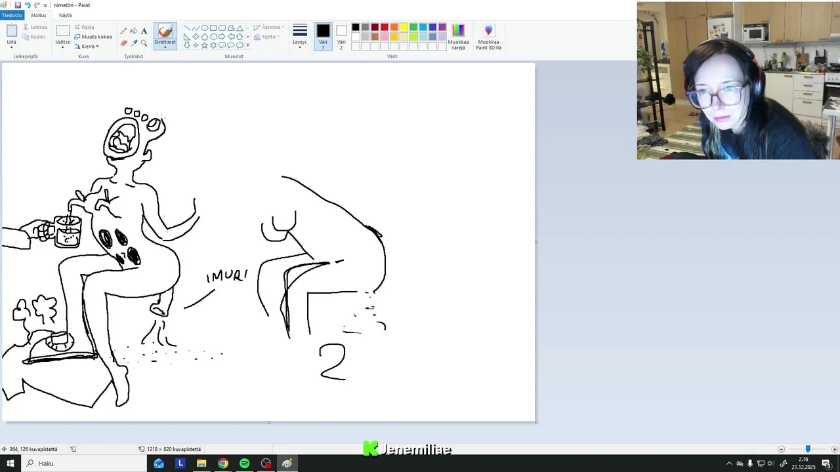Pick the black color swatch

pos(356,27)
